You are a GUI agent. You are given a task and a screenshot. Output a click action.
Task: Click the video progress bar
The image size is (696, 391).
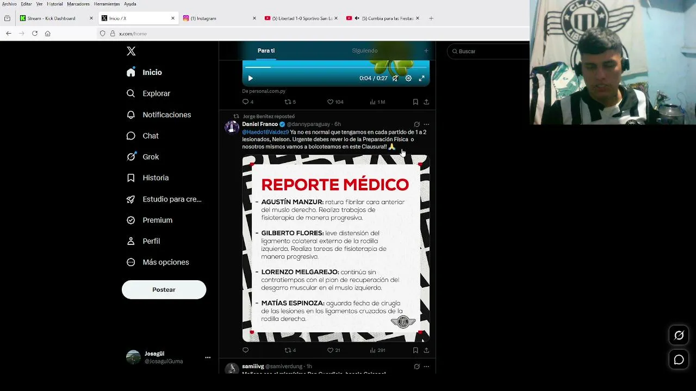[x=336, y=67]
